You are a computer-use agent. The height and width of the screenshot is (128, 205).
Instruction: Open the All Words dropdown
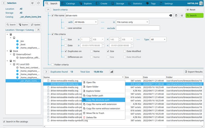pyautogui.click(x=86, y=22)
